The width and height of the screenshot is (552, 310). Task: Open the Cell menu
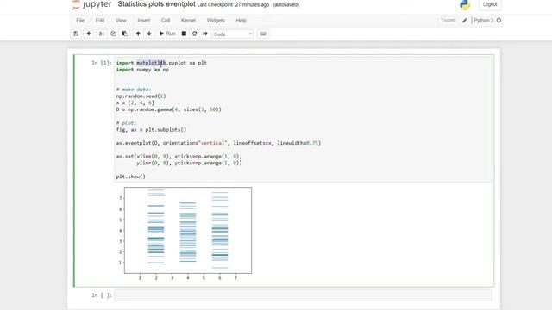166,21
